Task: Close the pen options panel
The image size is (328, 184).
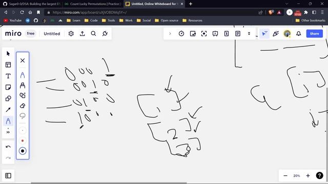Action: [x=23, y=60]
